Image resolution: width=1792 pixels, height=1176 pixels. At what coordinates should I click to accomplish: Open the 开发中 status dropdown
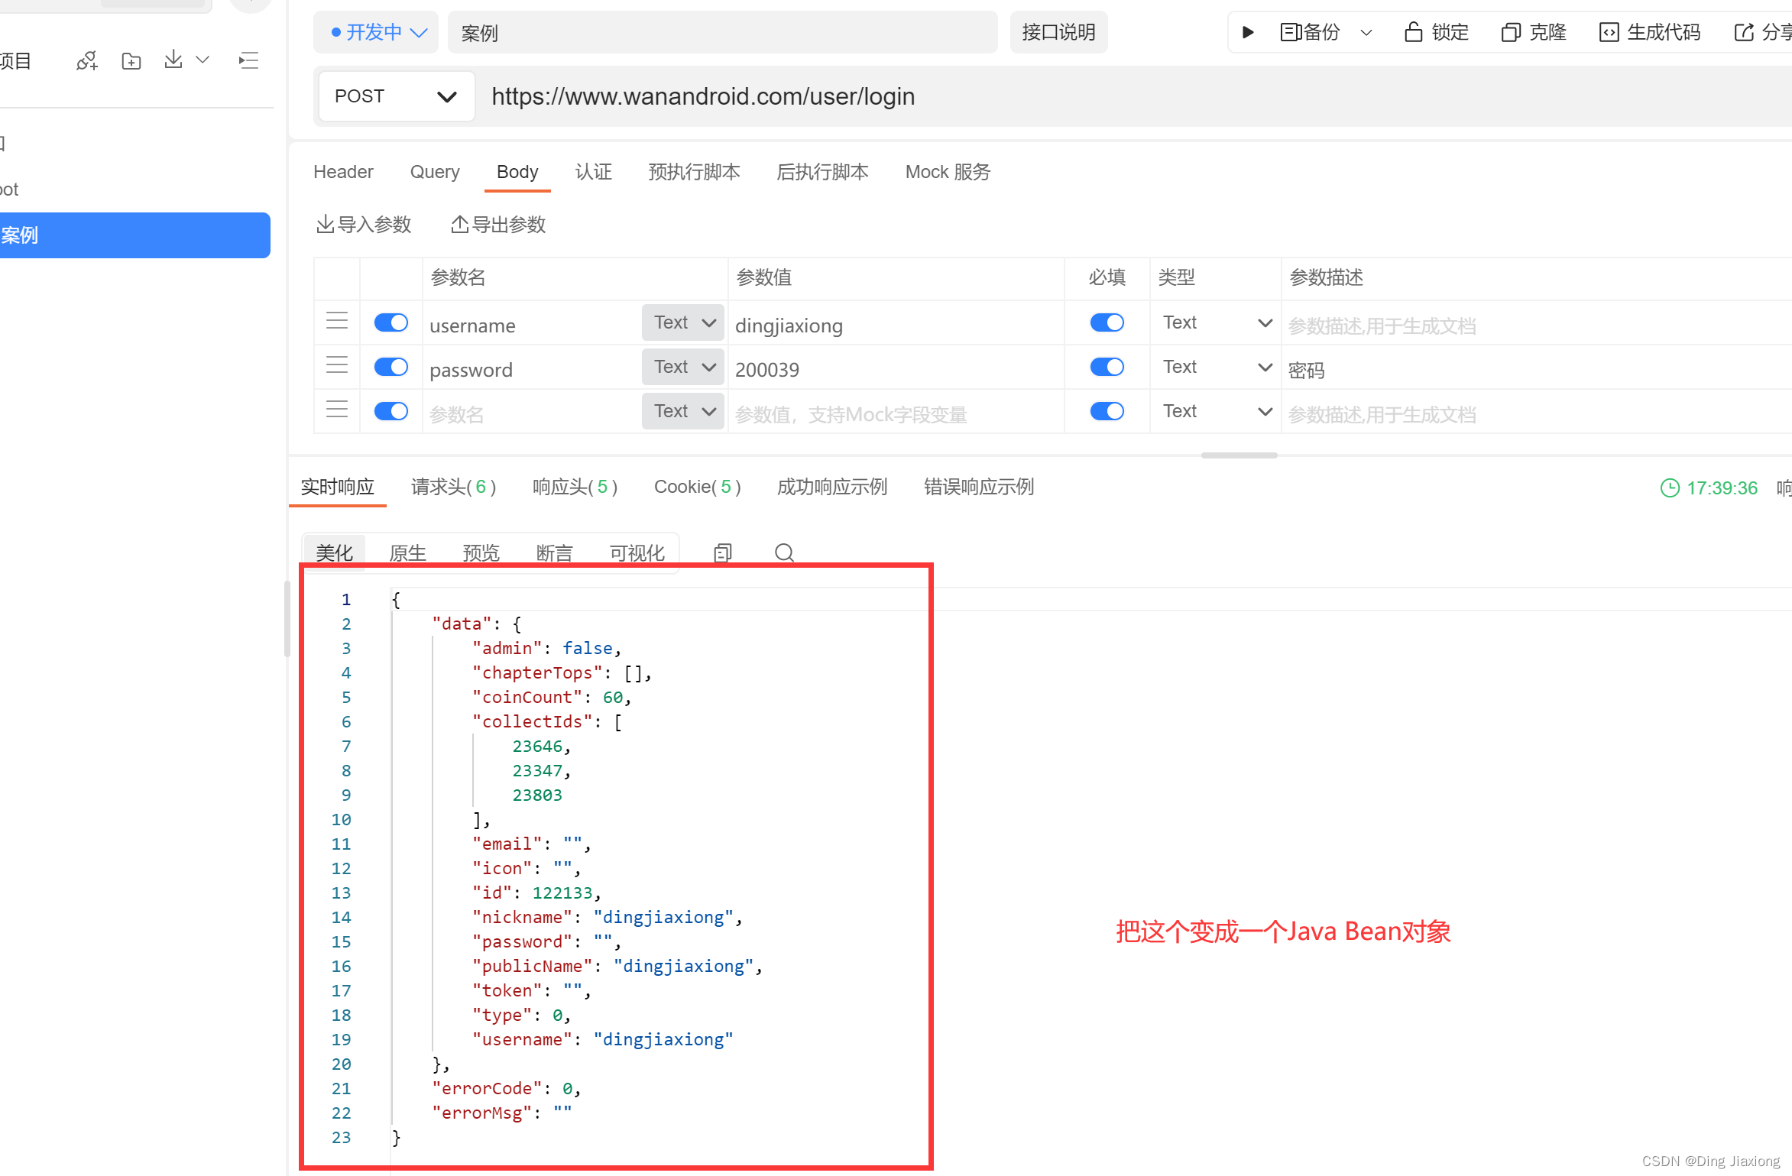click(376, 32)
